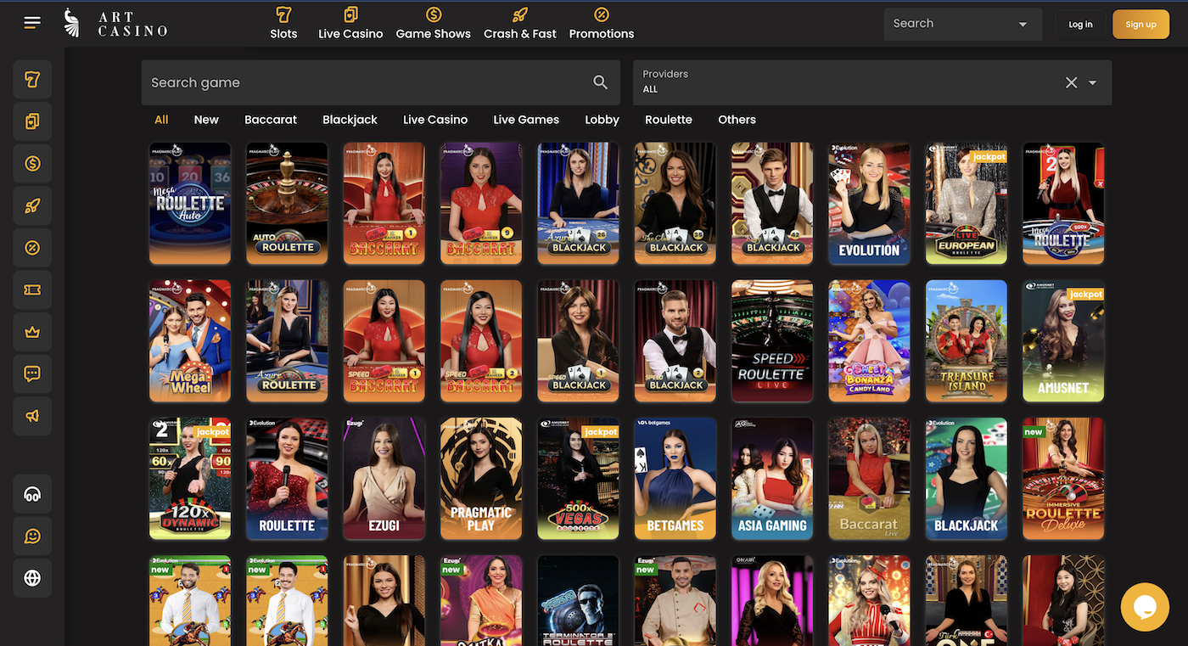Click the sidebar globe language icon

[32, 578]
